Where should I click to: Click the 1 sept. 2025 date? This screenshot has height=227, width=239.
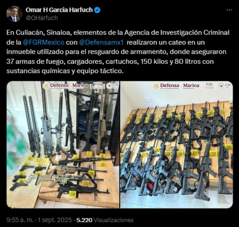55,220
